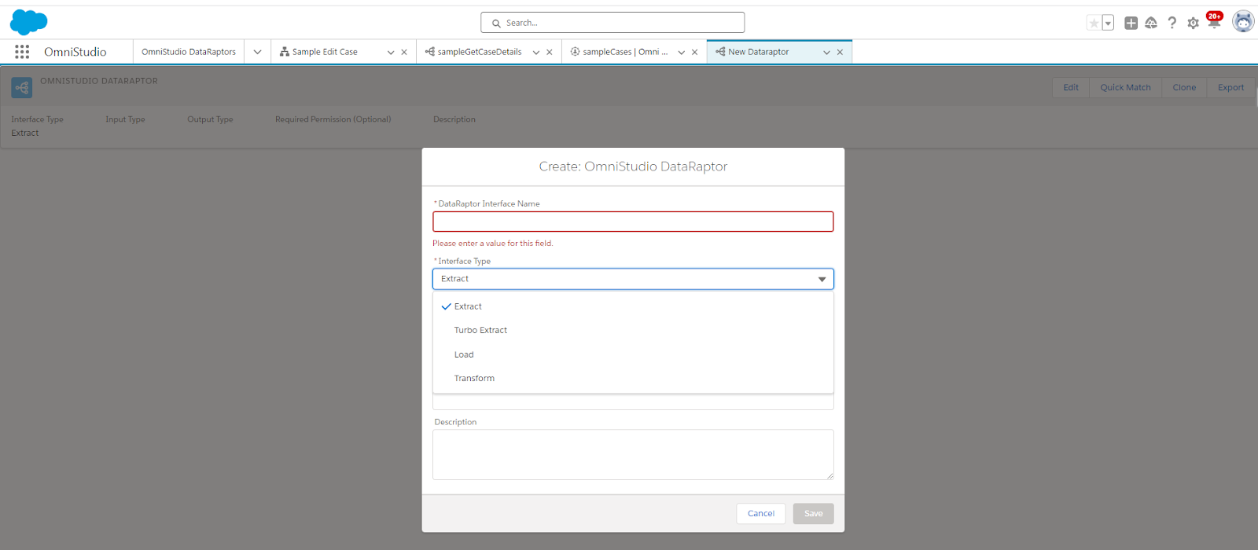Click the global Search box
Viewport: 1258px width, 550px height.
(612, 23)
